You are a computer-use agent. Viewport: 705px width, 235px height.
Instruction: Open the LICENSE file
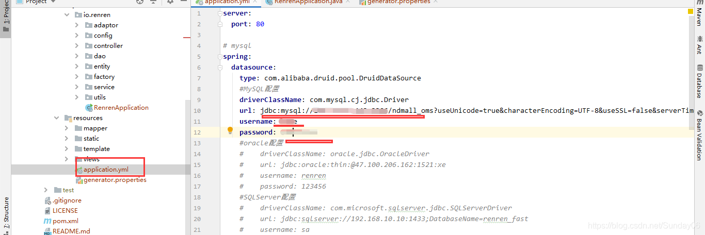[61, 211]
